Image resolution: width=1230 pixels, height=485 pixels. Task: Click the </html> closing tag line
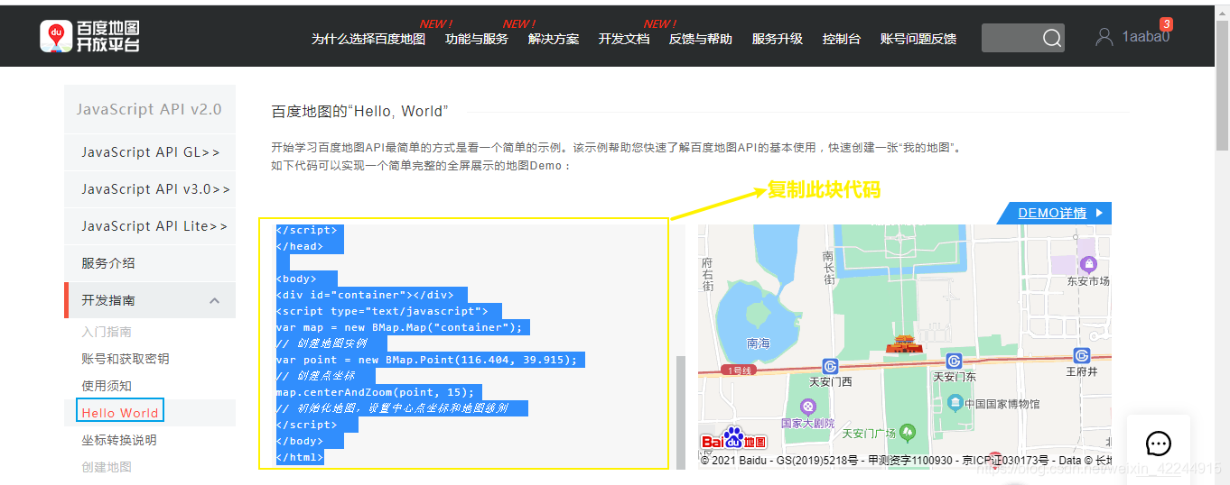(x=300, y=457)
